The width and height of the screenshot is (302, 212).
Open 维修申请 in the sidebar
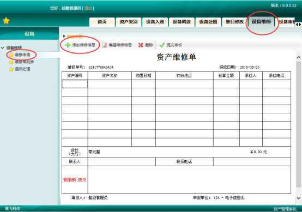pyautogui.click(x=22, y=55)
